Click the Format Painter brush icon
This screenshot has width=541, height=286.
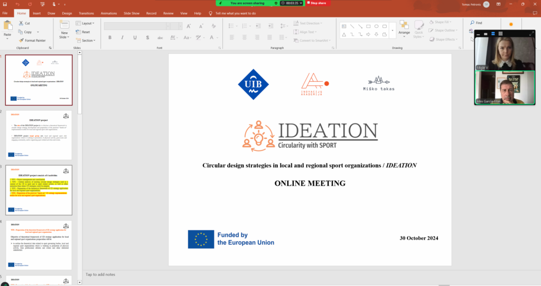[21, 40]
